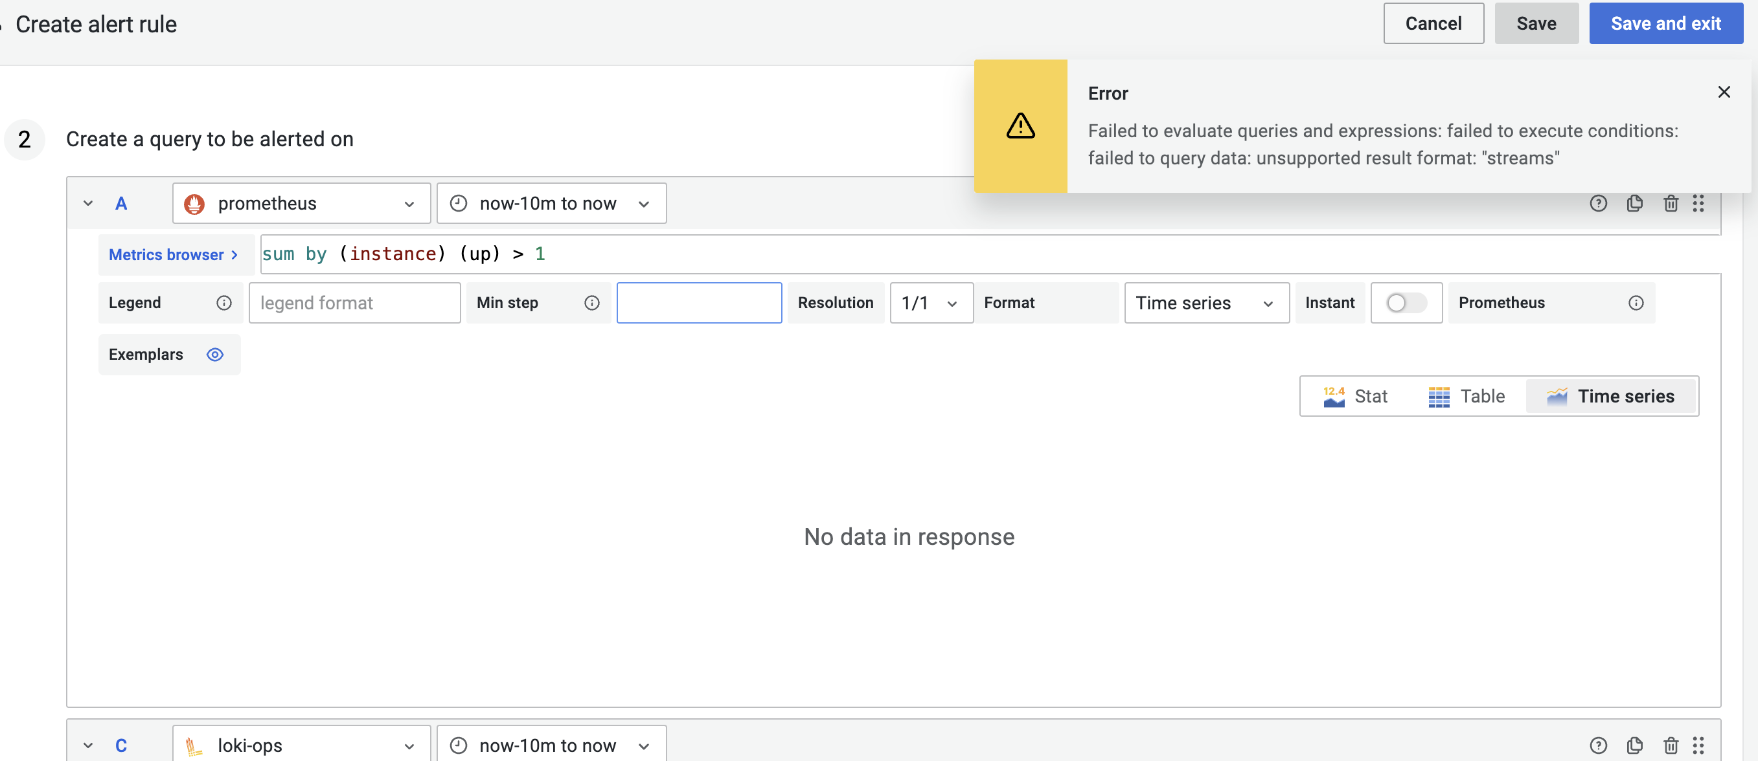Delete query A with the trash icon
This screenshot has height=761, width=1758.
pos(1671,203)
